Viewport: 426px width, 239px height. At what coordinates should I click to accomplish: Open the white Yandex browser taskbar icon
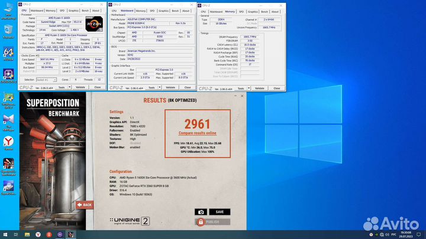tap(38, 234)
